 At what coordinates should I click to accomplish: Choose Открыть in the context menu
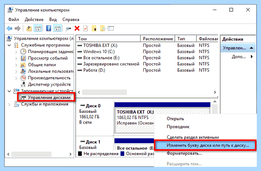coord(175,119)
